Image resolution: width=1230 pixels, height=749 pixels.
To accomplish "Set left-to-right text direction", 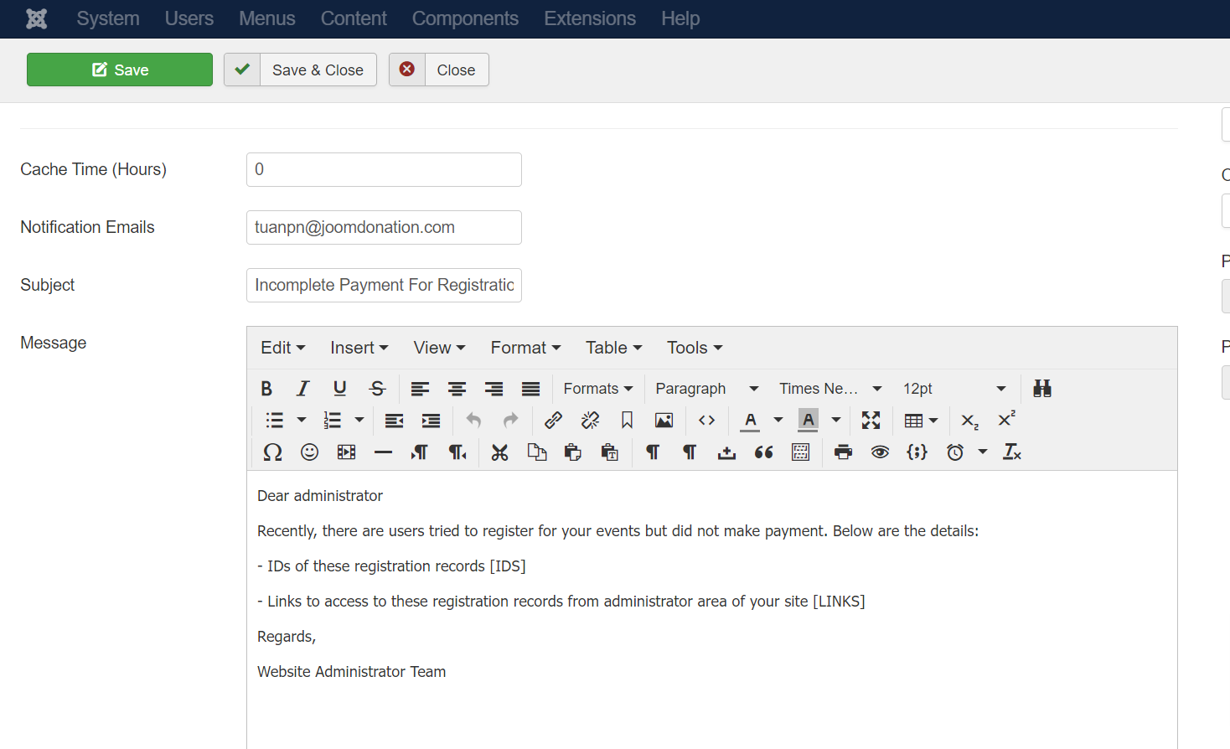I will point(420,452).
